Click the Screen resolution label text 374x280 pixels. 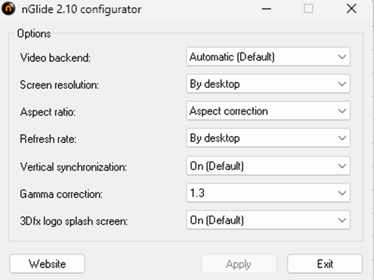tap(59, 85)
